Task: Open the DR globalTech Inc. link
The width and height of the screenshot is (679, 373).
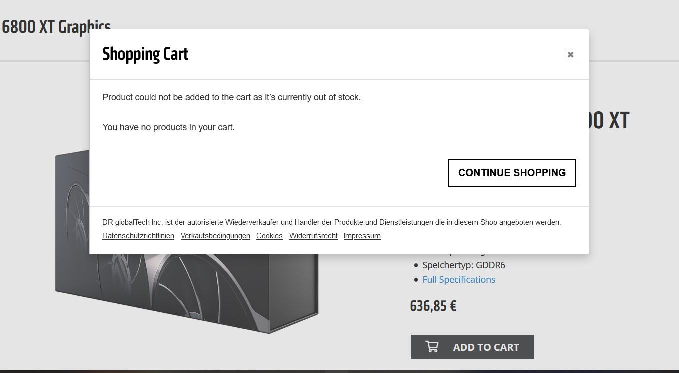Action: [x=132, y=222]
